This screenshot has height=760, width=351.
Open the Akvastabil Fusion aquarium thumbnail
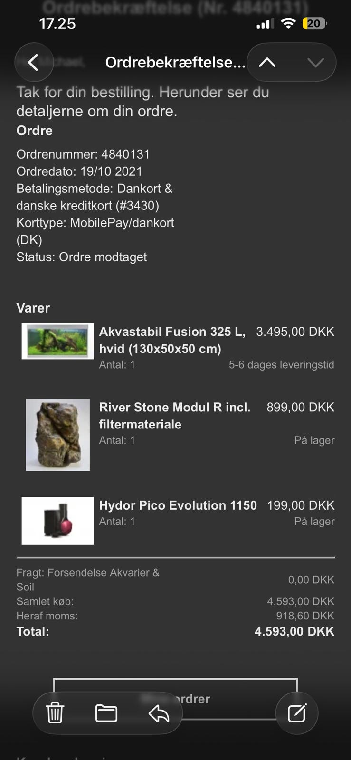[57, 341]
